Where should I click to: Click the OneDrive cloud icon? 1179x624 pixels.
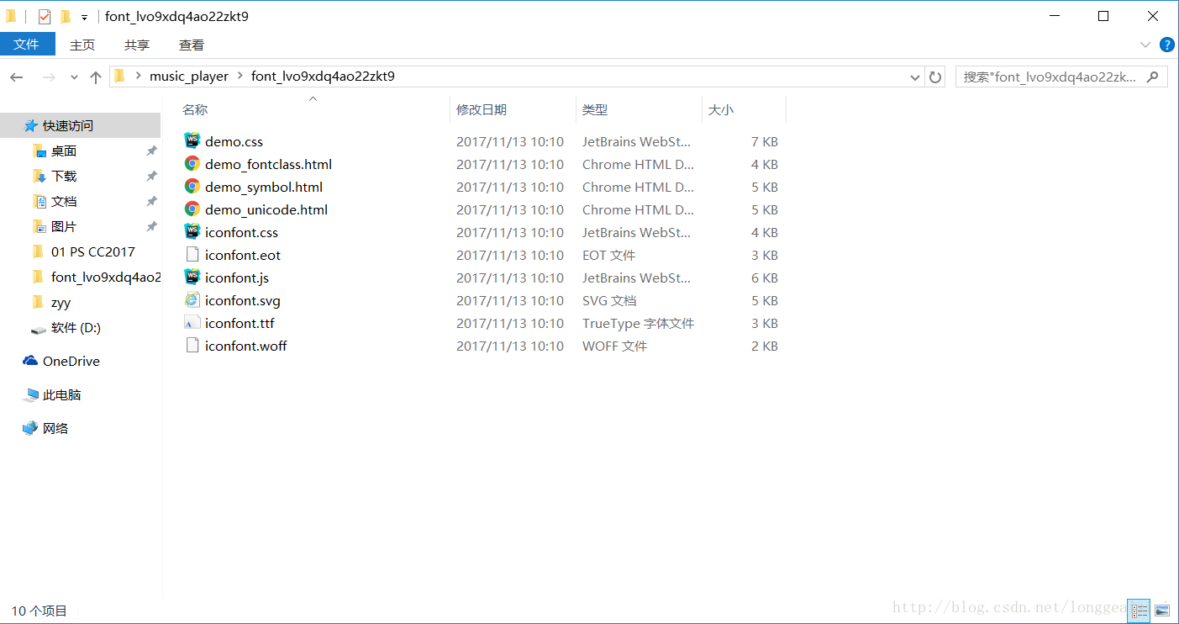pyautogui.click(x=30, y=361)
